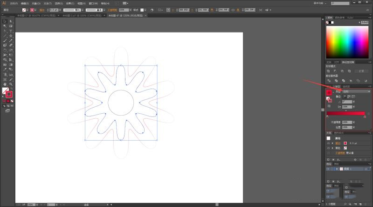Image resolution: width=373 pixels, height=207 pixels.
Task: Click the Trim pathfinder icon
Action: pos(336,81)
